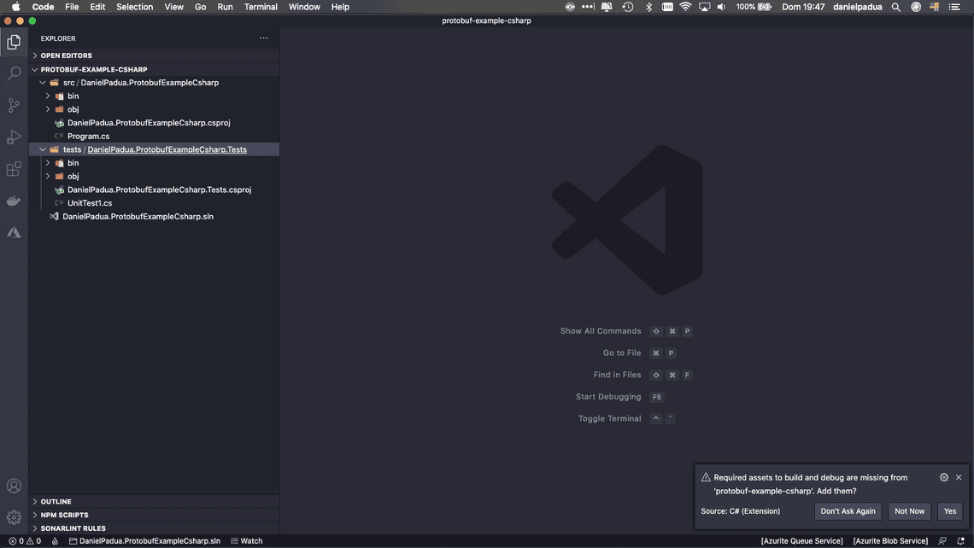Open the Search panel in the Activity Bar
The image size is (974, 548).
pos(13,73)
